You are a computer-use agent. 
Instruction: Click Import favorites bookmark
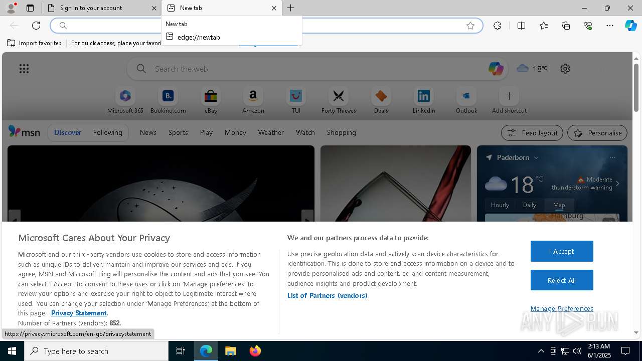[34, 43]
